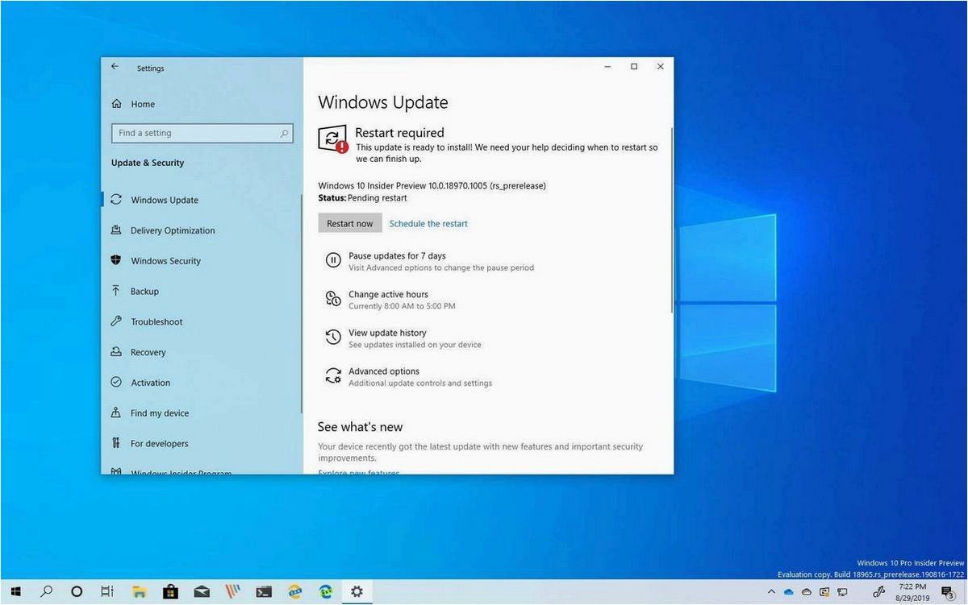Click the gray OneDrive cloud tray icon
Screen dimensions: 968x605
coord(807,592)
